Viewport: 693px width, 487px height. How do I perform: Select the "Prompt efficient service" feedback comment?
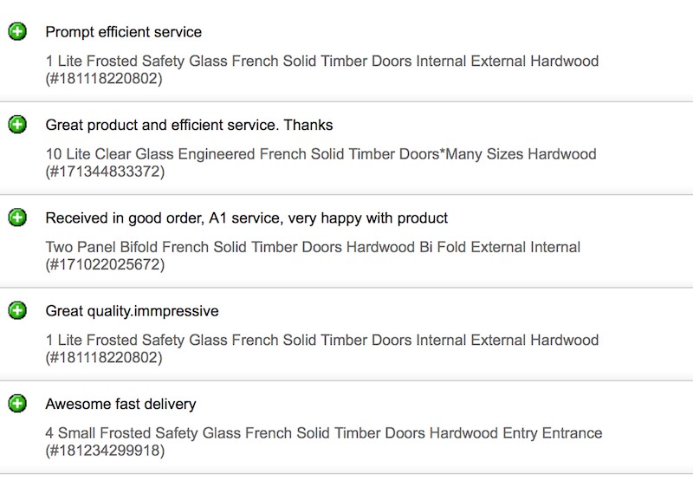(x=123, y=32)
